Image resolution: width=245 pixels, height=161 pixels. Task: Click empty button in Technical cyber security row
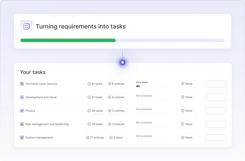[216, 84]
